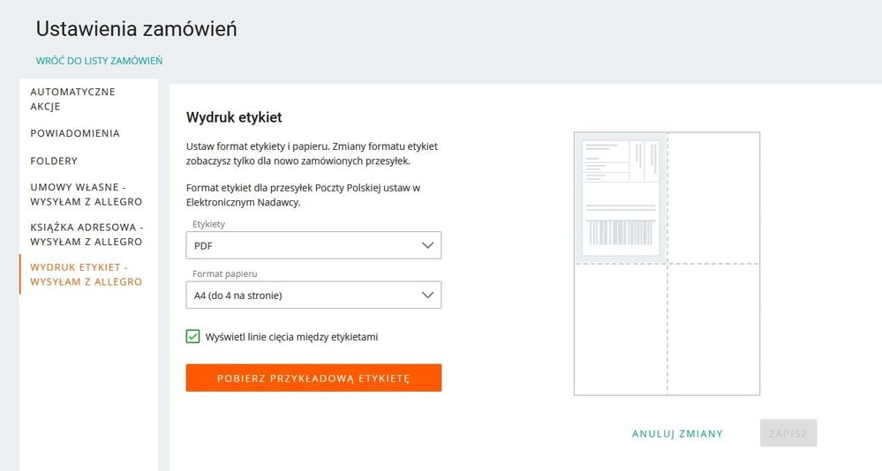Select 'Wydruk etykiet - Wysyłam z Allegro' item
Image resolution: width=882 pixels, height=471 pixels.
(86, 273)
